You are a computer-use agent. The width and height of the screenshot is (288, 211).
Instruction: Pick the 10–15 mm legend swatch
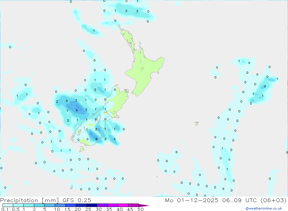click(x=60, y=205)
